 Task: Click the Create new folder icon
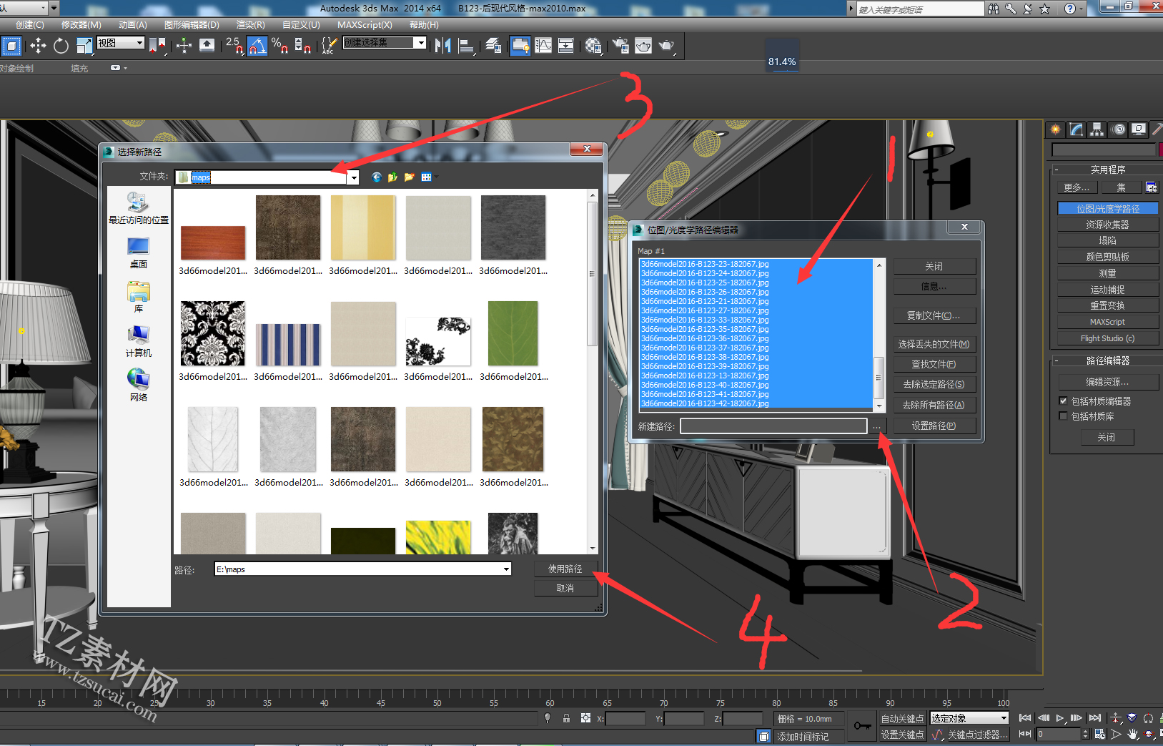(x=409, y=177)
